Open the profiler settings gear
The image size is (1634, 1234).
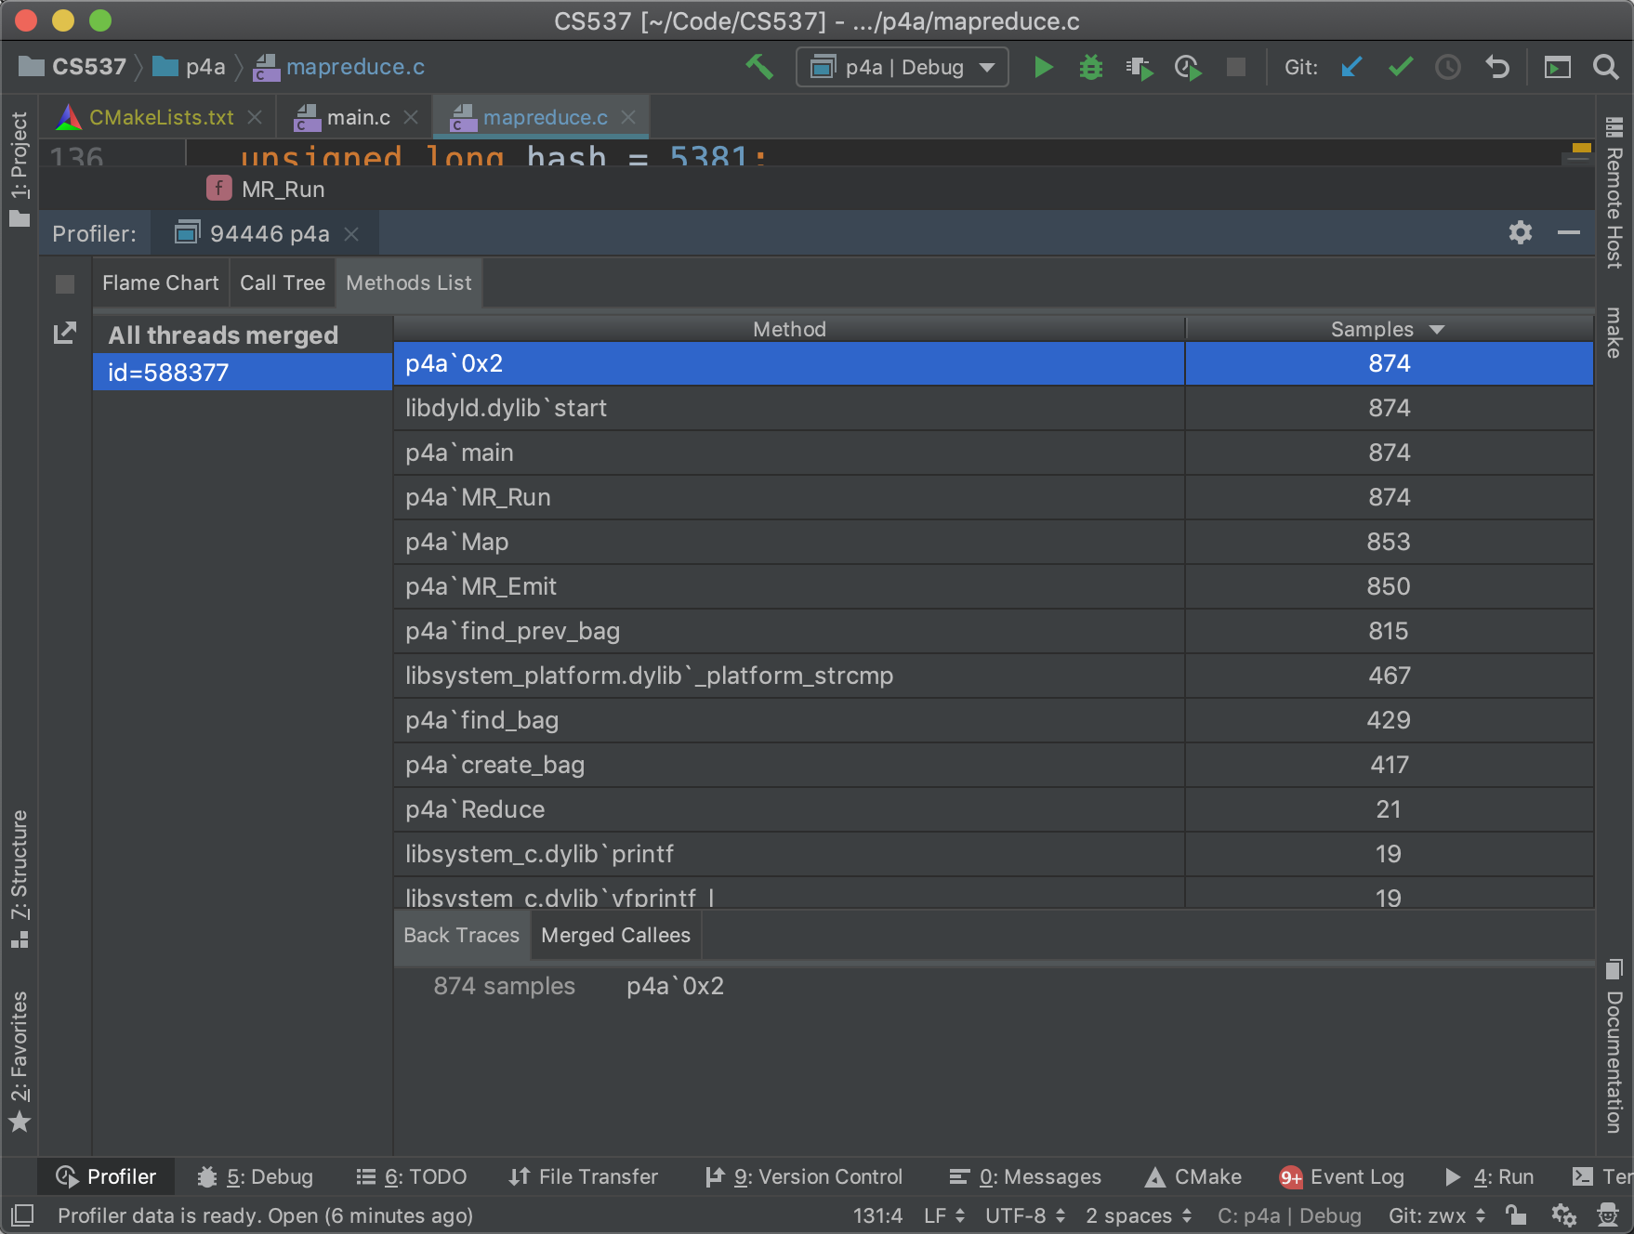pyautogui.click(x=1520, y=232)
